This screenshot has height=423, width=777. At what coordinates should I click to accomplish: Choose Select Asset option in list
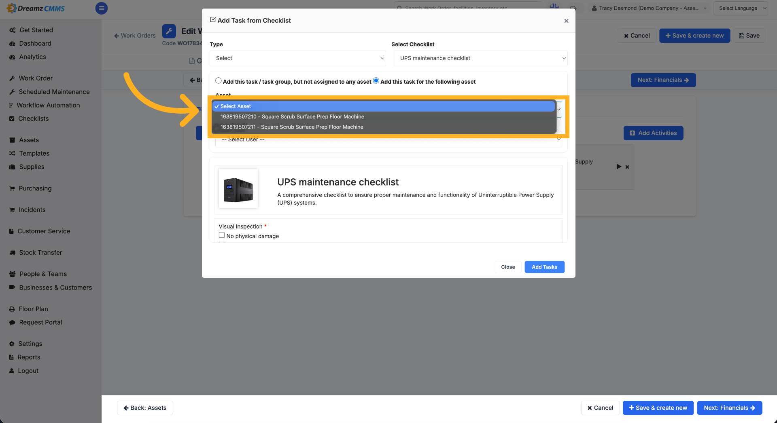[383, 106]
